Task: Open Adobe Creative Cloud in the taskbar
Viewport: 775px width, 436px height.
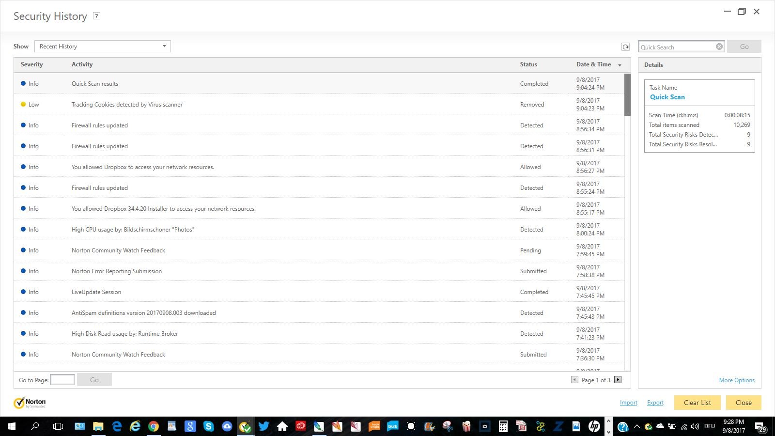Action: [x=301, y=426]
